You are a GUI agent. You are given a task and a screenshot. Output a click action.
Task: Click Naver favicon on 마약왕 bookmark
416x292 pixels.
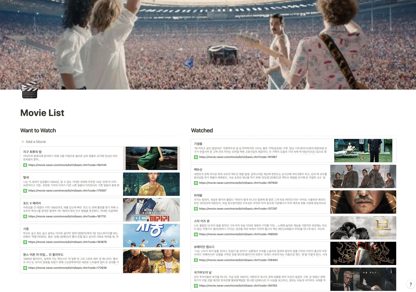pos(196,209)
